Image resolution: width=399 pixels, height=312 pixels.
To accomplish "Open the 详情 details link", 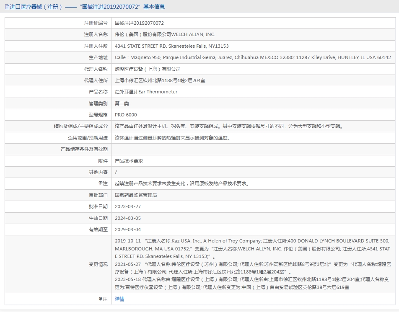I will (x=119, y=299).
